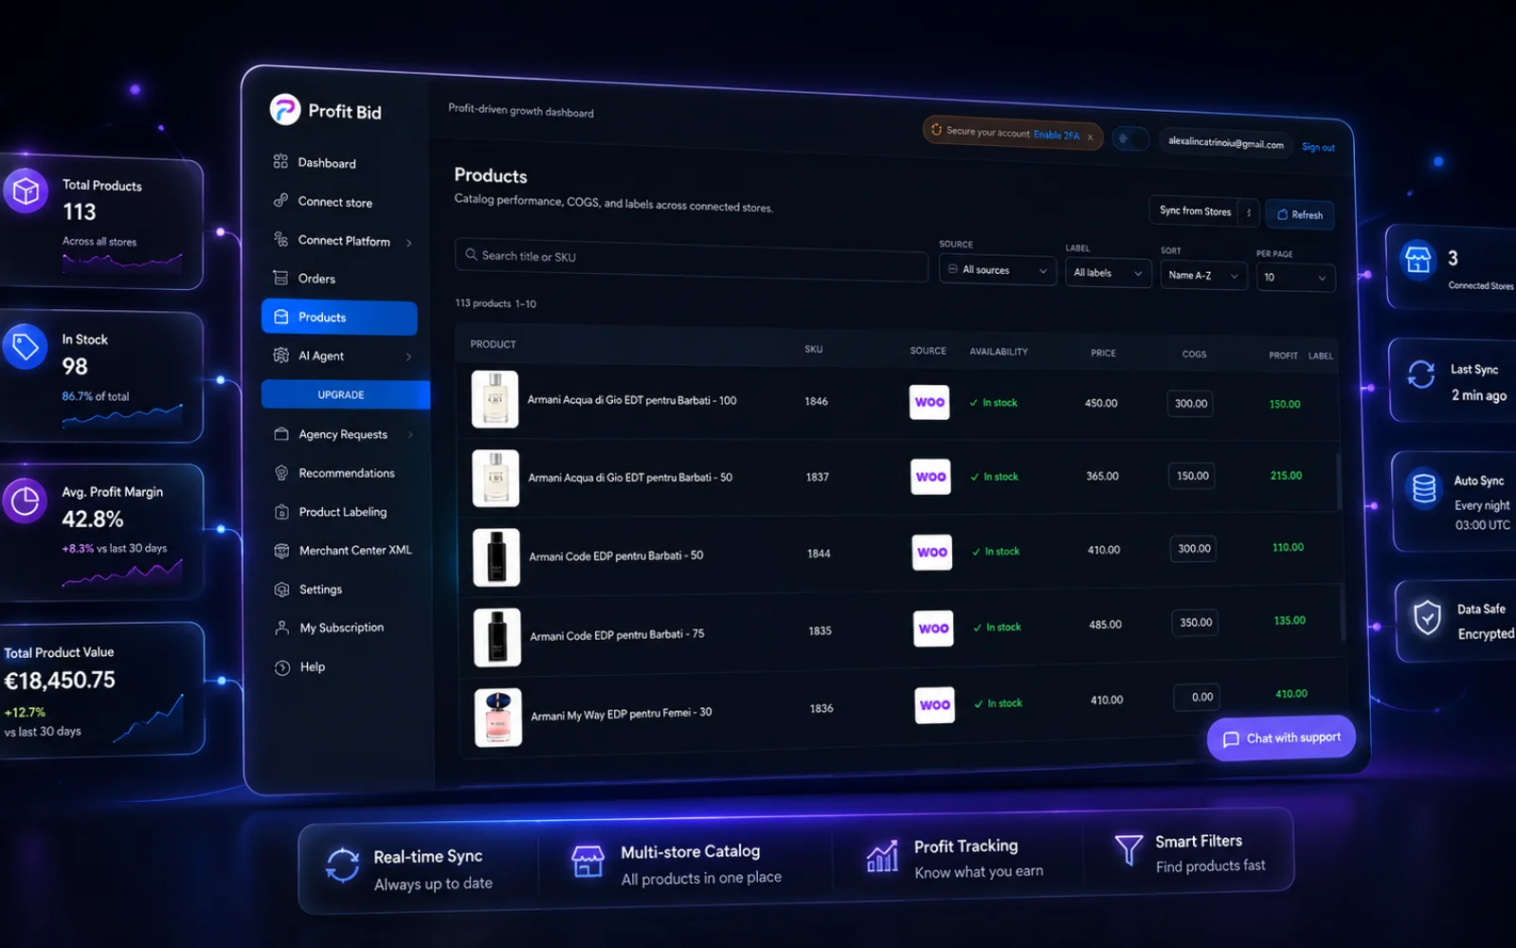Expand the AI Agent submenu chevron

[x=409, y=357]
